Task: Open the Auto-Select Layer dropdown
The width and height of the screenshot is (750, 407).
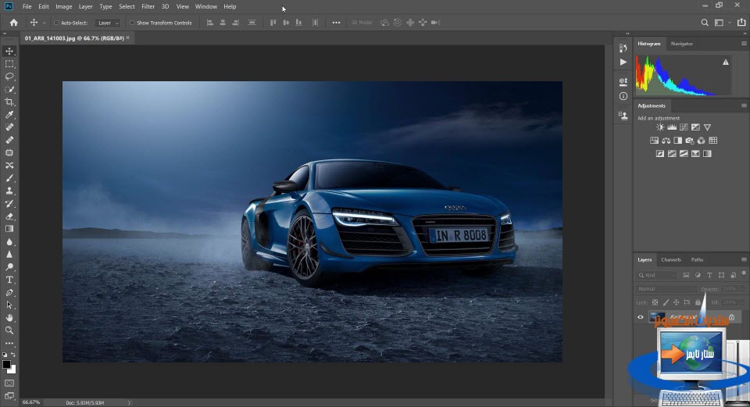Action: [x=108, y=23]
